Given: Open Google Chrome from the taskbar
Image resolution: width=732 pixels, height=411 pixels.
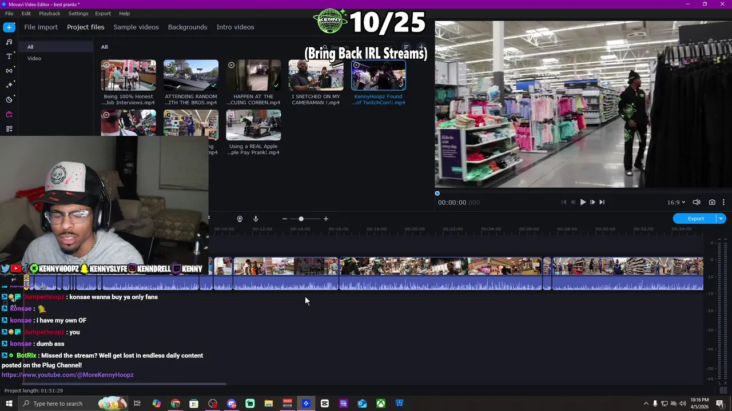Looking at the screenshot, I should point(175,404).
